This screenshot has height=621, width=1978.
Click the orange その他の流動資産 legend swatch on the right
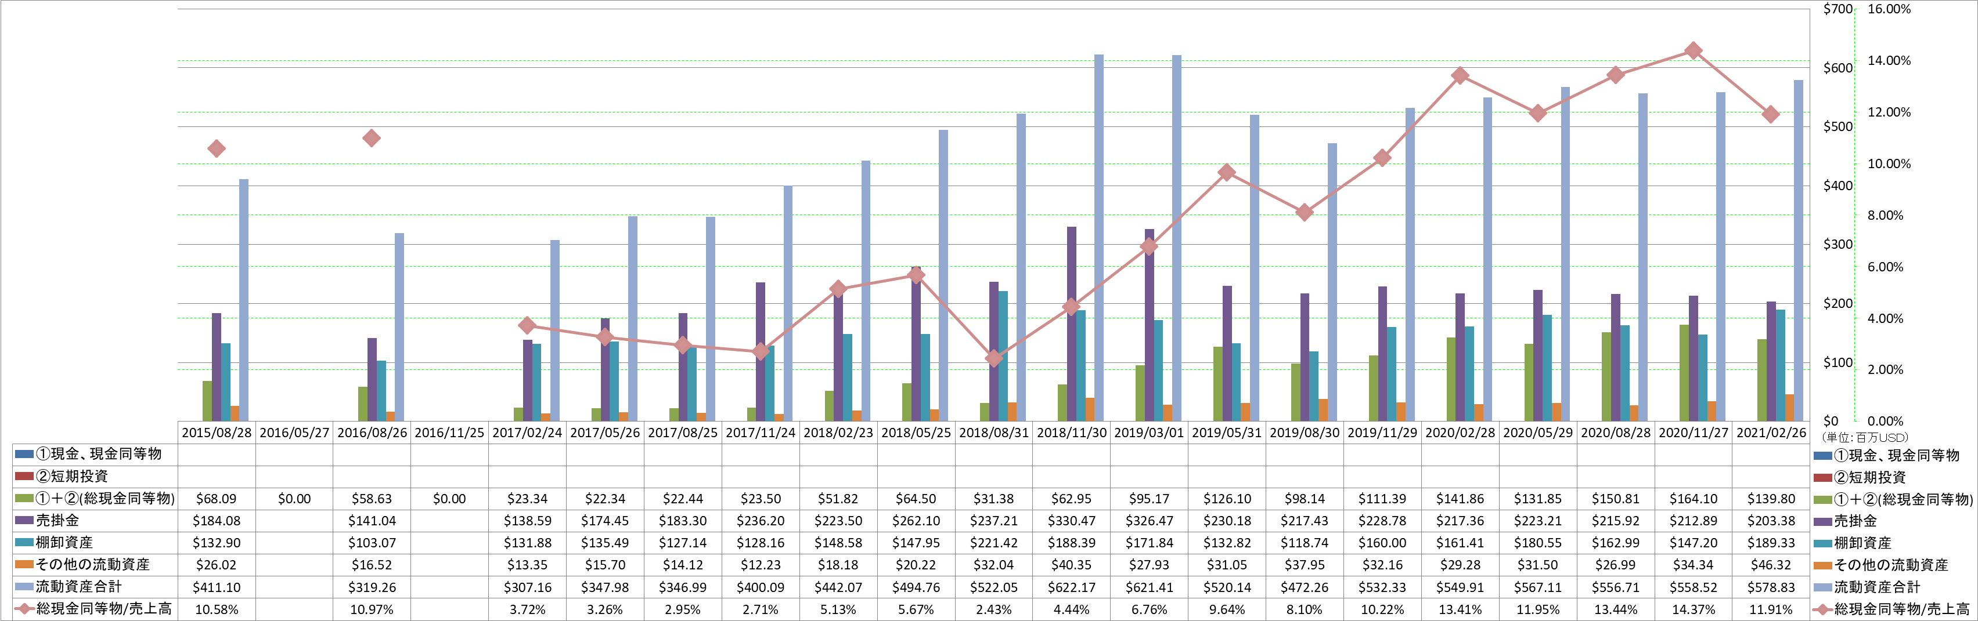click(1823, 565)
